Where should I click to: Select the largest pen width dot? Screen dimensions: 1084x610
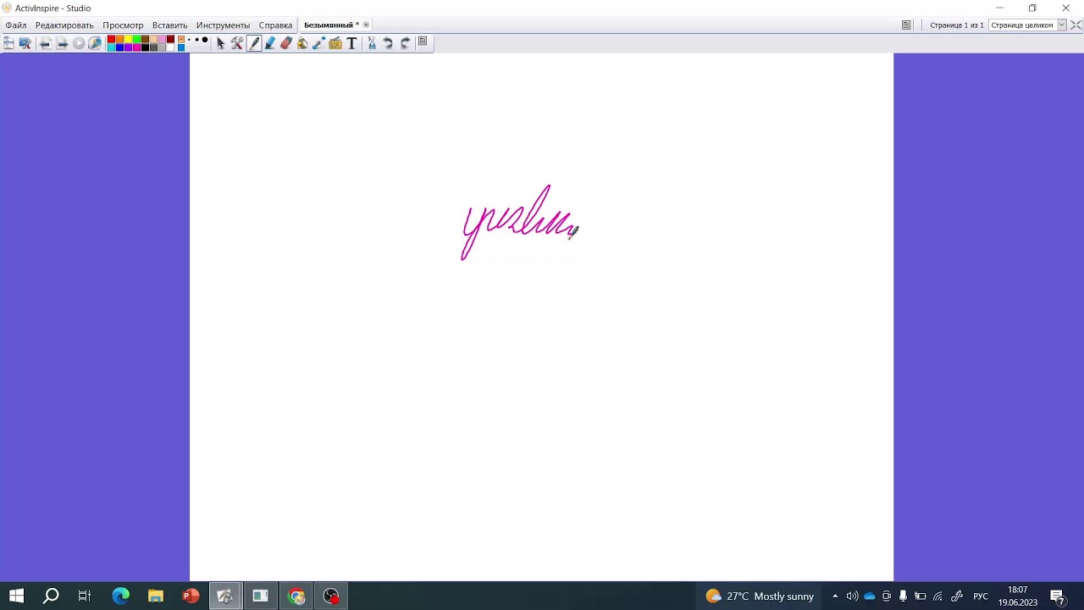(x=205, y=39)
